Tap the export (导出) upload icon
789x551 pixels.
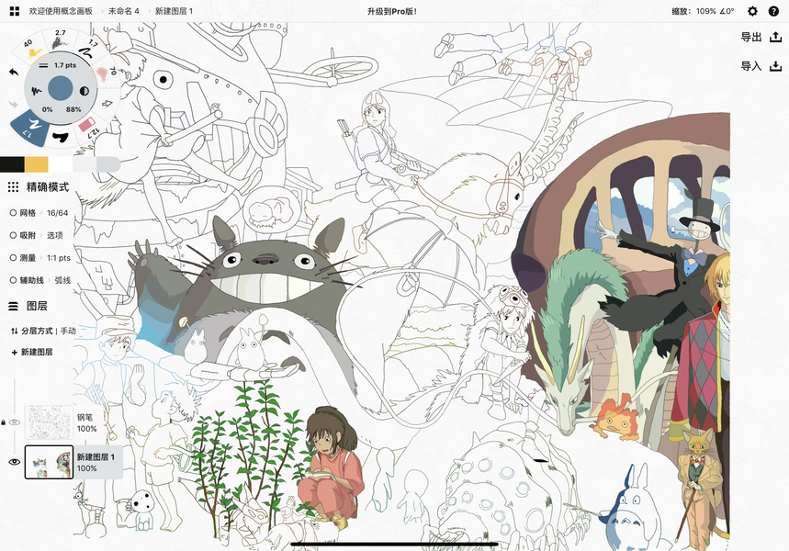(x=776, y=37)
